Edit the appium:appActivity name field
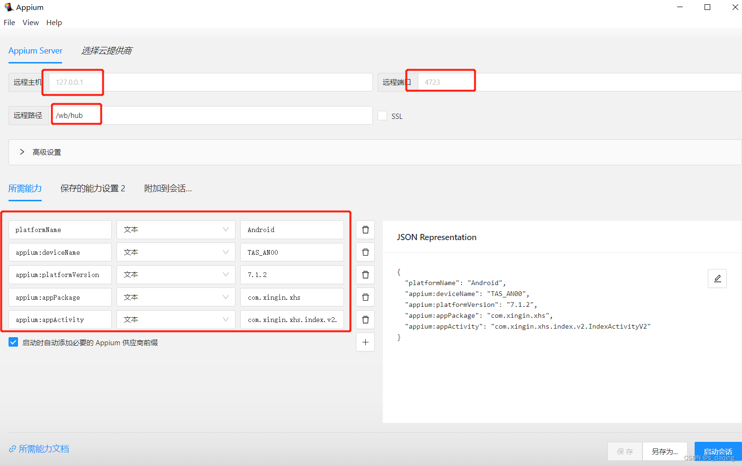The width and height of the screenshot is (742, 466). [60, 320]
